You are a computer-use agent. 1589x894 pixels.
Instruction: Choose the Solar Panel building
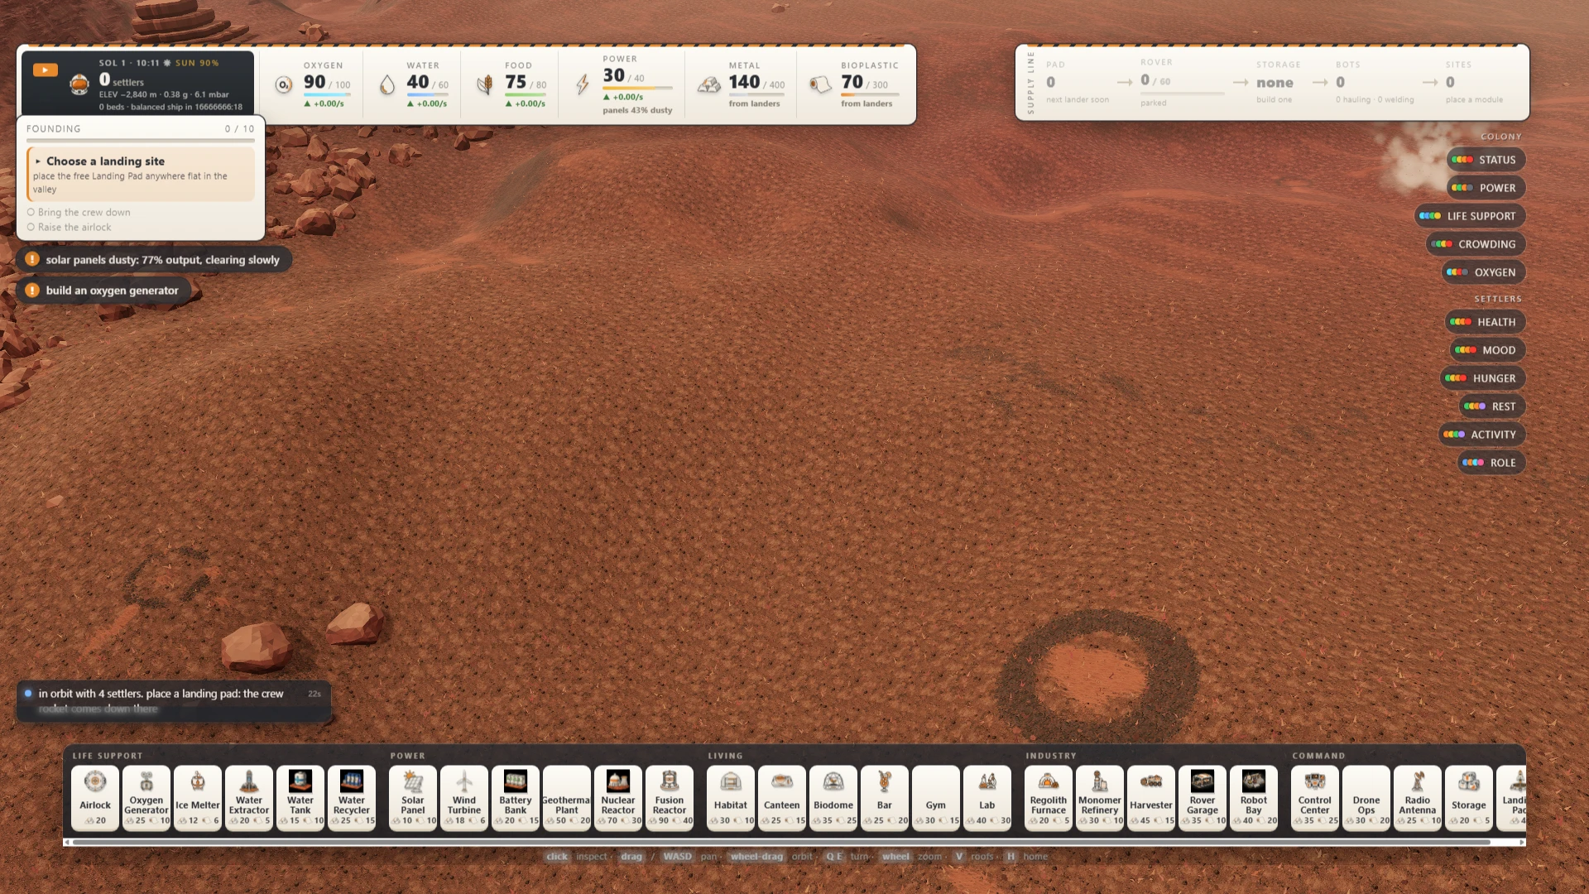pos(413,797)
